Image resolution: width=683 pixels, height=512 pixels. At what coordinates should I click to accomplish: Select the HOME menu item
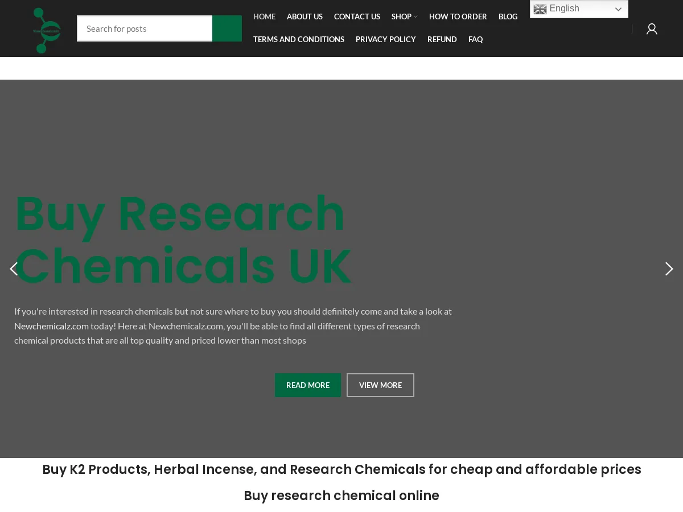coord(264,16)
